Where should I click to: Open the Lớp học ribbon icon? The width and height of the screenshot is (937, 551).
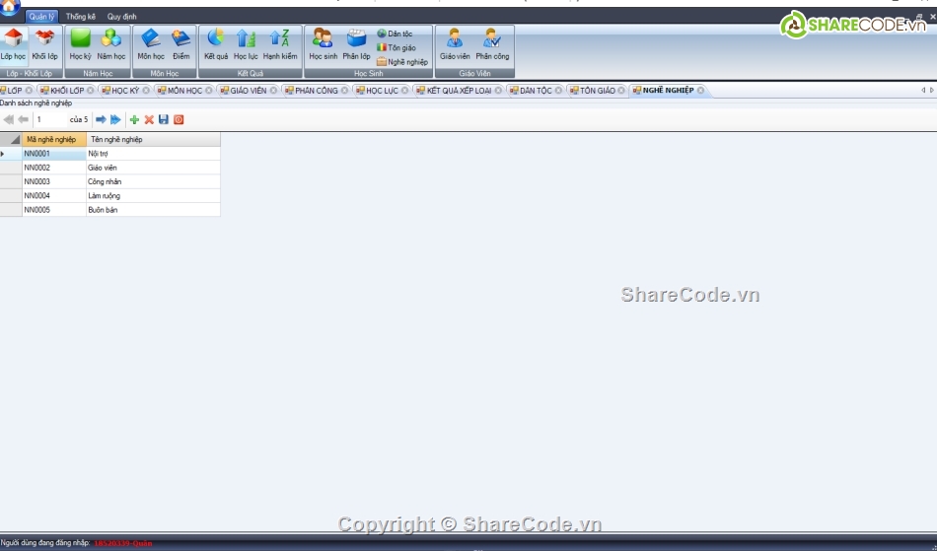[x=13, y=44]
